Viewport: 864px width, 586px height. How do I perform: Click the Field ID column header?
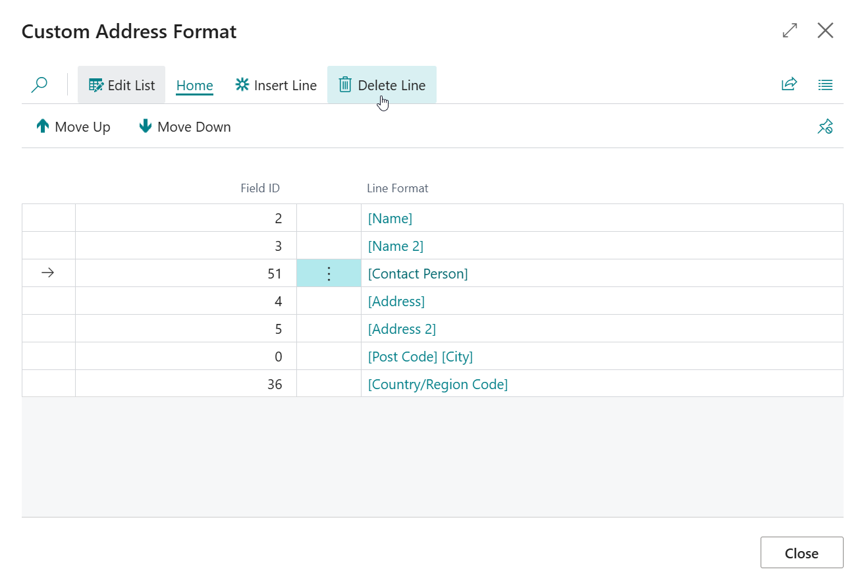(x=259, y=188)
